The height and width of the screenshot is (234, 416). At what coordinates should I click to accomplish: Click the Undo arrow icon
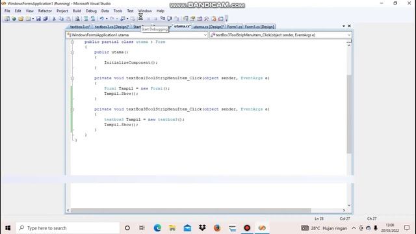[101, 19]
